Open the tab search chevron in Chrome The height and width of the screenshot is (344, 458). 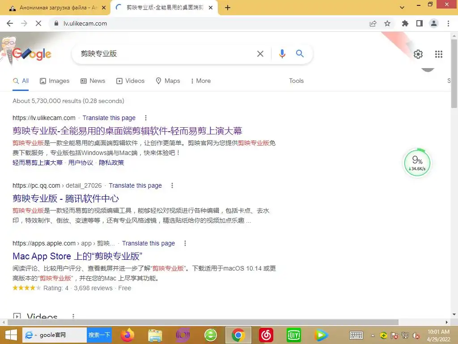click(x=402, y=8)
